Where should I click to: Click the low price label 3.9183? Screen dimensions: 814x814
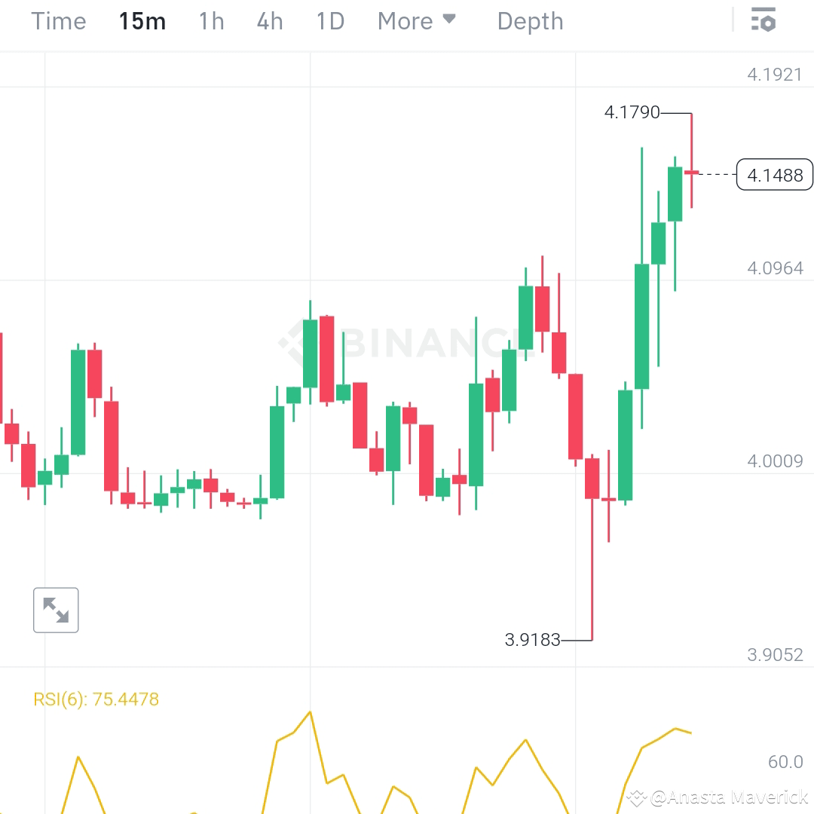point(533,639)
